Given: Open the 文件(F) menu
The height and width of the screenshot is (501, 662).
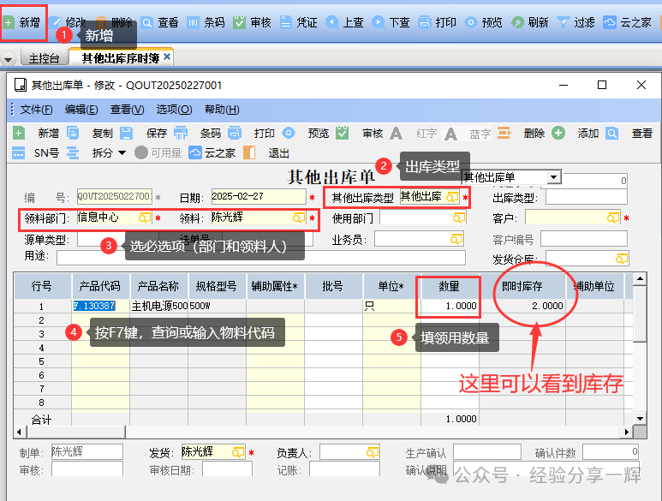Looking at the screenshot, I should click(x=36, y=110).
